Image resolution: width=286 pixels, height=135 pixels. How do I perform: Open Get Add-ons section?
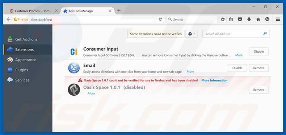28,39
